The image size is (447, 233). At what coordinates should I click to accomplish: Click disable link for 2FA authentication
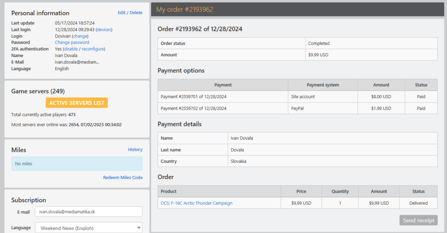point(71,49)
